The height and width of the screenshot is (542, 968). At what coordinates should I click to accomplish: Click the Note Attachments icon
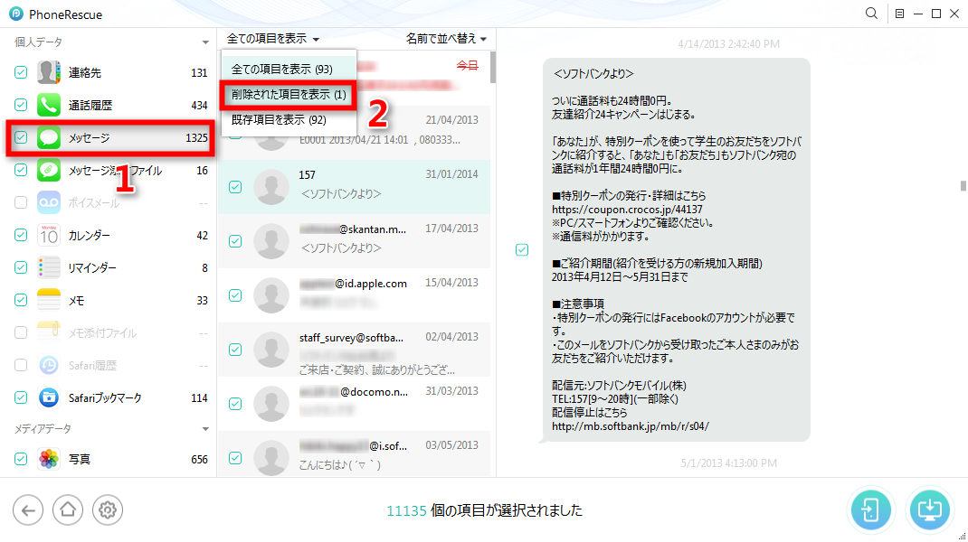coord(49,332)
